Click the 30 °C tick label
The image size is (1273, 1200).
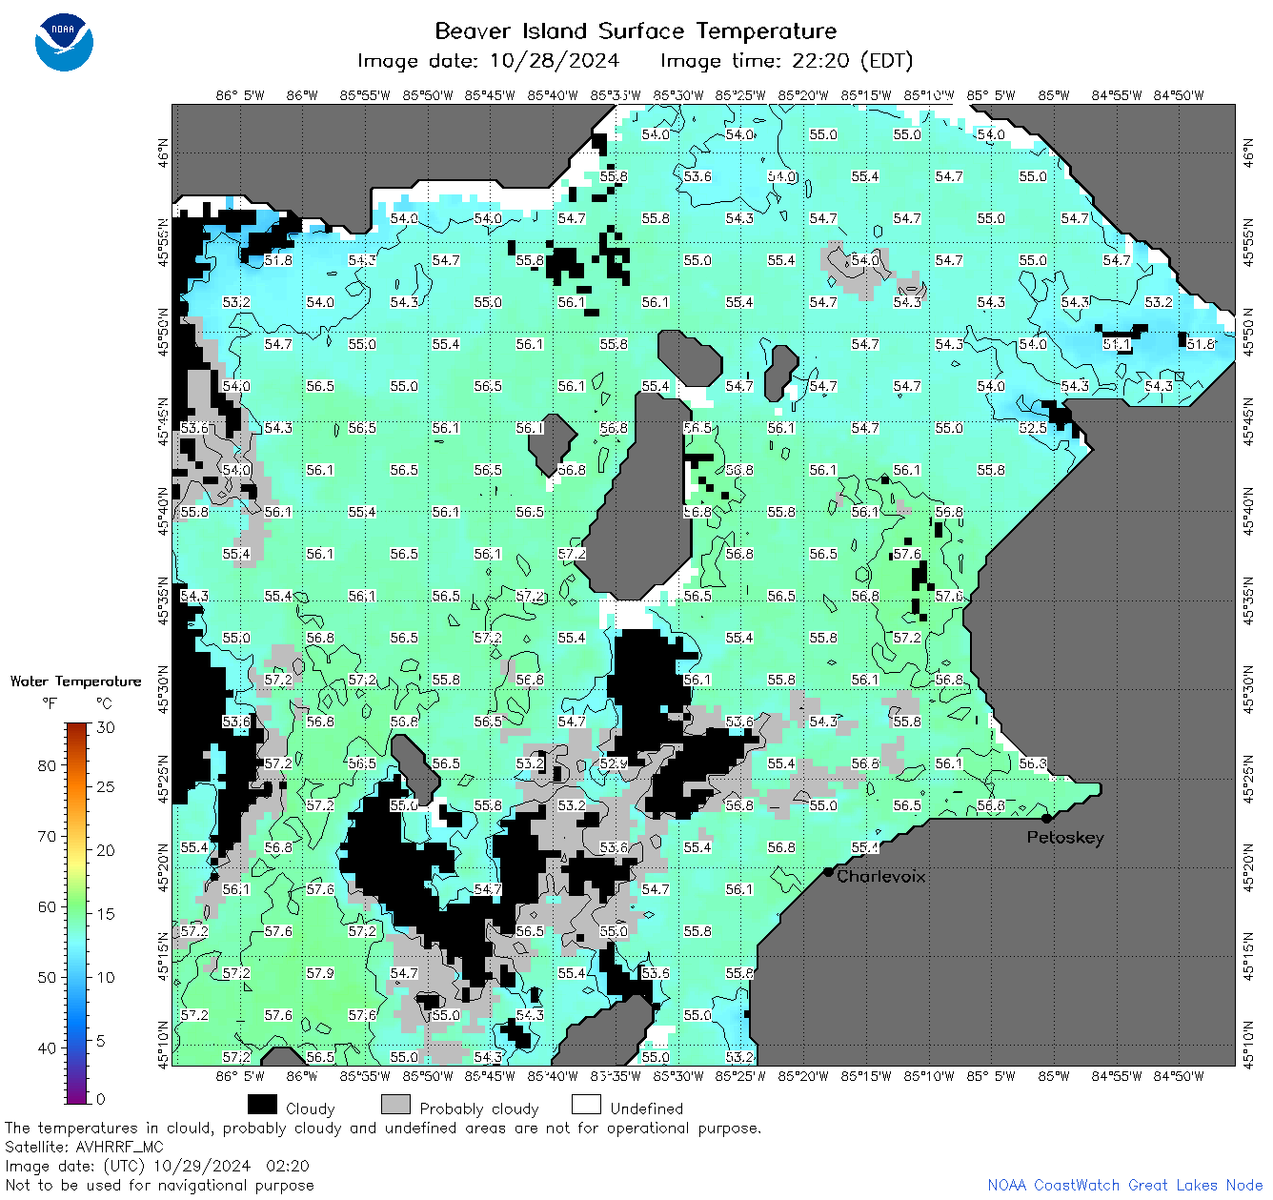coord(106,727)
